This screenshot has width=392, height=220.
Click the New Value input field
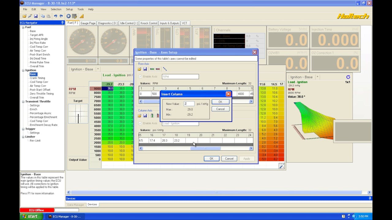[189, 104]
